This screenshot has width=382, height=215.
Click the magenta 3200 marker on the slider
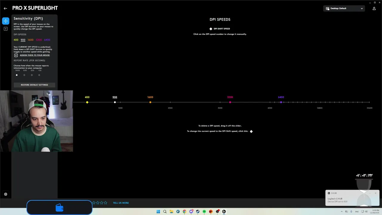230,102
